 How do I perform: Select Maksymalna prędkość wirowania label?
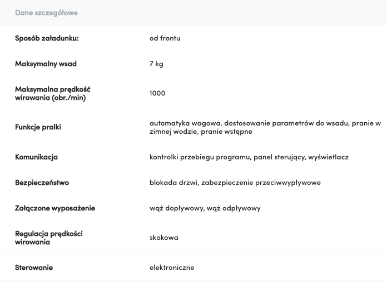[x=53, y=93]
